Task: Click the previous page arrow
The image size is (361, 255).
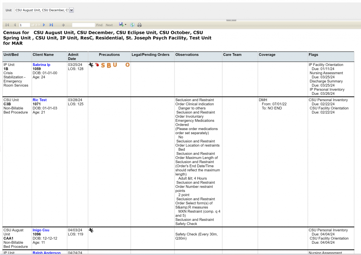Action: 14,25
